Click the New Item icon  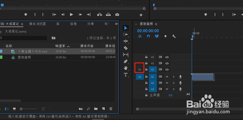(103, 109)
